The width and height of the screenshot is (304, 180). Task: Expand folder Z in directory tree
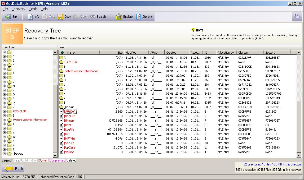[x=4, y=149]
